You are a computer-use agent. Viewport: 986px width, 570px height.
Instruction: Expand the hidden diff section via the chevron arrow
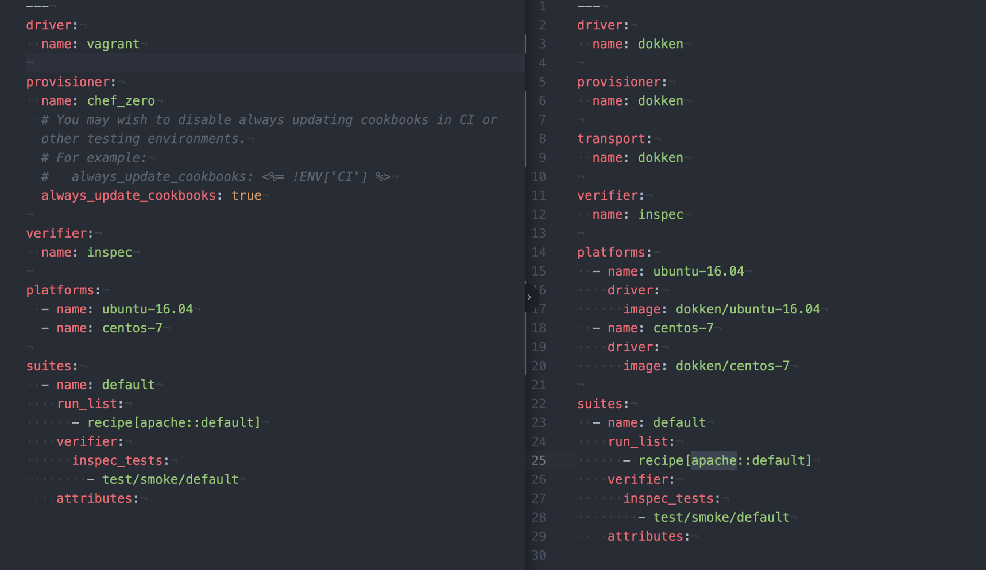pos(529,297)
